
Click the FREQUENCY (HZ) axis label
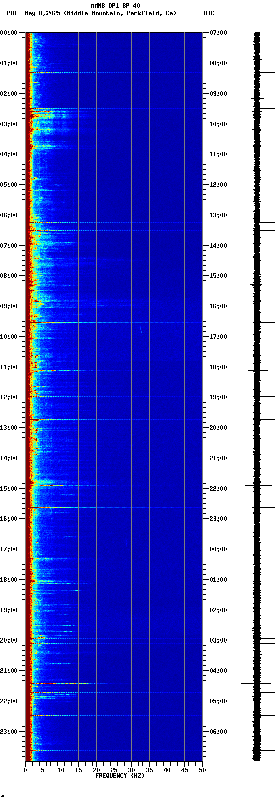point(120,776)
